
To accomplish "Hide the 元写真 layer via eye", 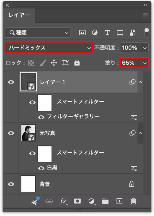I will click(x=11, y=133).
